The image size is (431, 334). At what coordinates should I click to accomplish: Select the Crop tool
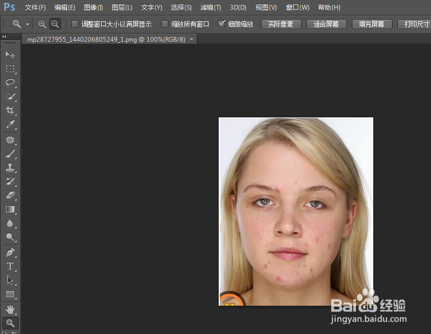point(10,110)
